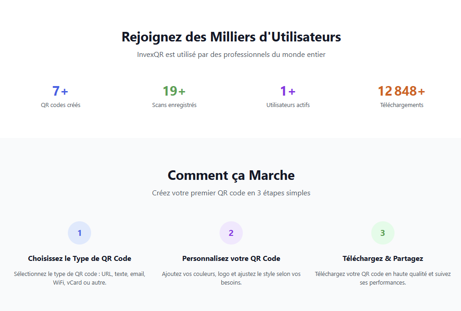Click the 'Choisissez le Type de QR Code' title

[x=79, y=259]
